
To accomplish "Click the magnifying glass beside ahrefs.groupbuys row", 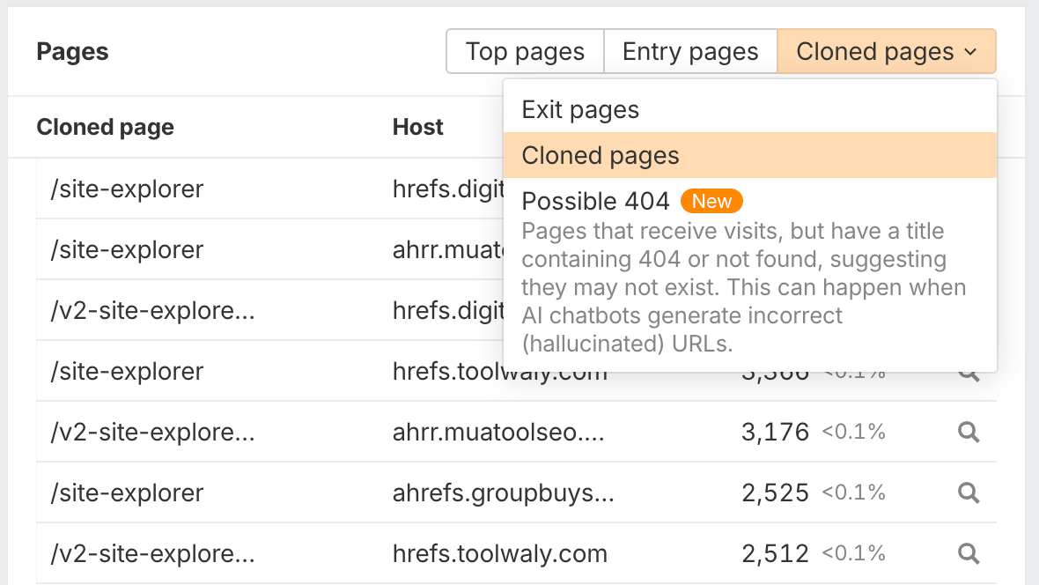I will pyautogui.click(x=969, y=492).
